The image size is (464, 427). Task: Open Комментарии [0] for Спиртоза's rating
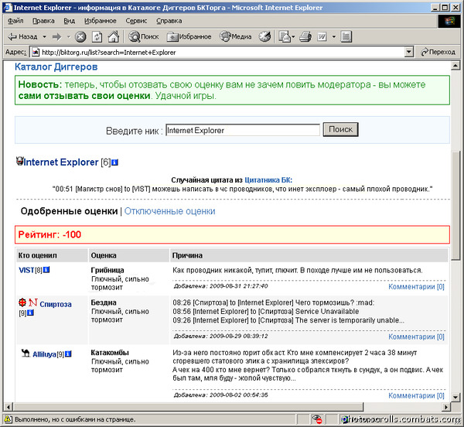click(x=416, y=336)
